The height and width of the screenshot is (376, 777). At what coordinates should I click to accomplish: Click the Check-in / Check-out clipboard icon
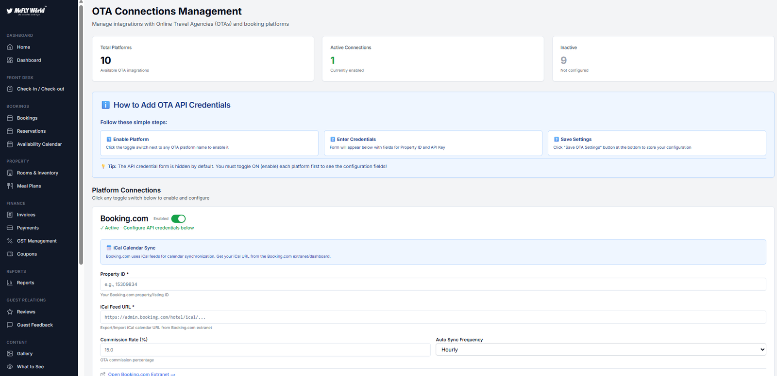(10, 89)
